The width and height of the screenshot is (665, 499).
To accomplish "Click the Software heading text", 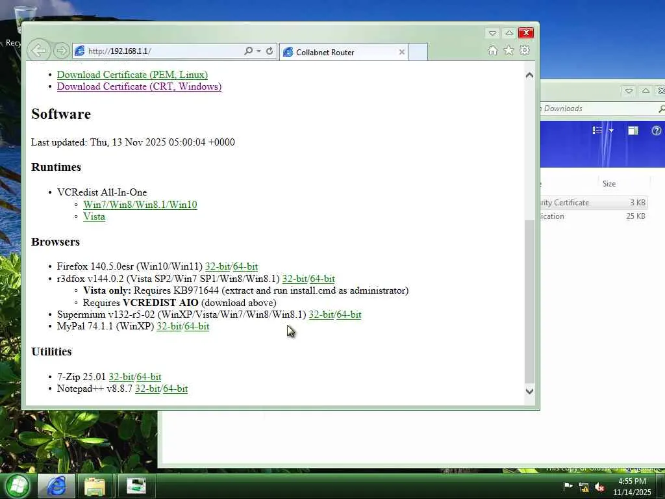I will pos(61,114).
